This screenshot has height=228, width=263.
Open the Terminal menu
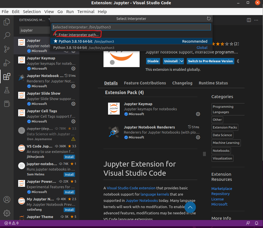pos(86,12)
